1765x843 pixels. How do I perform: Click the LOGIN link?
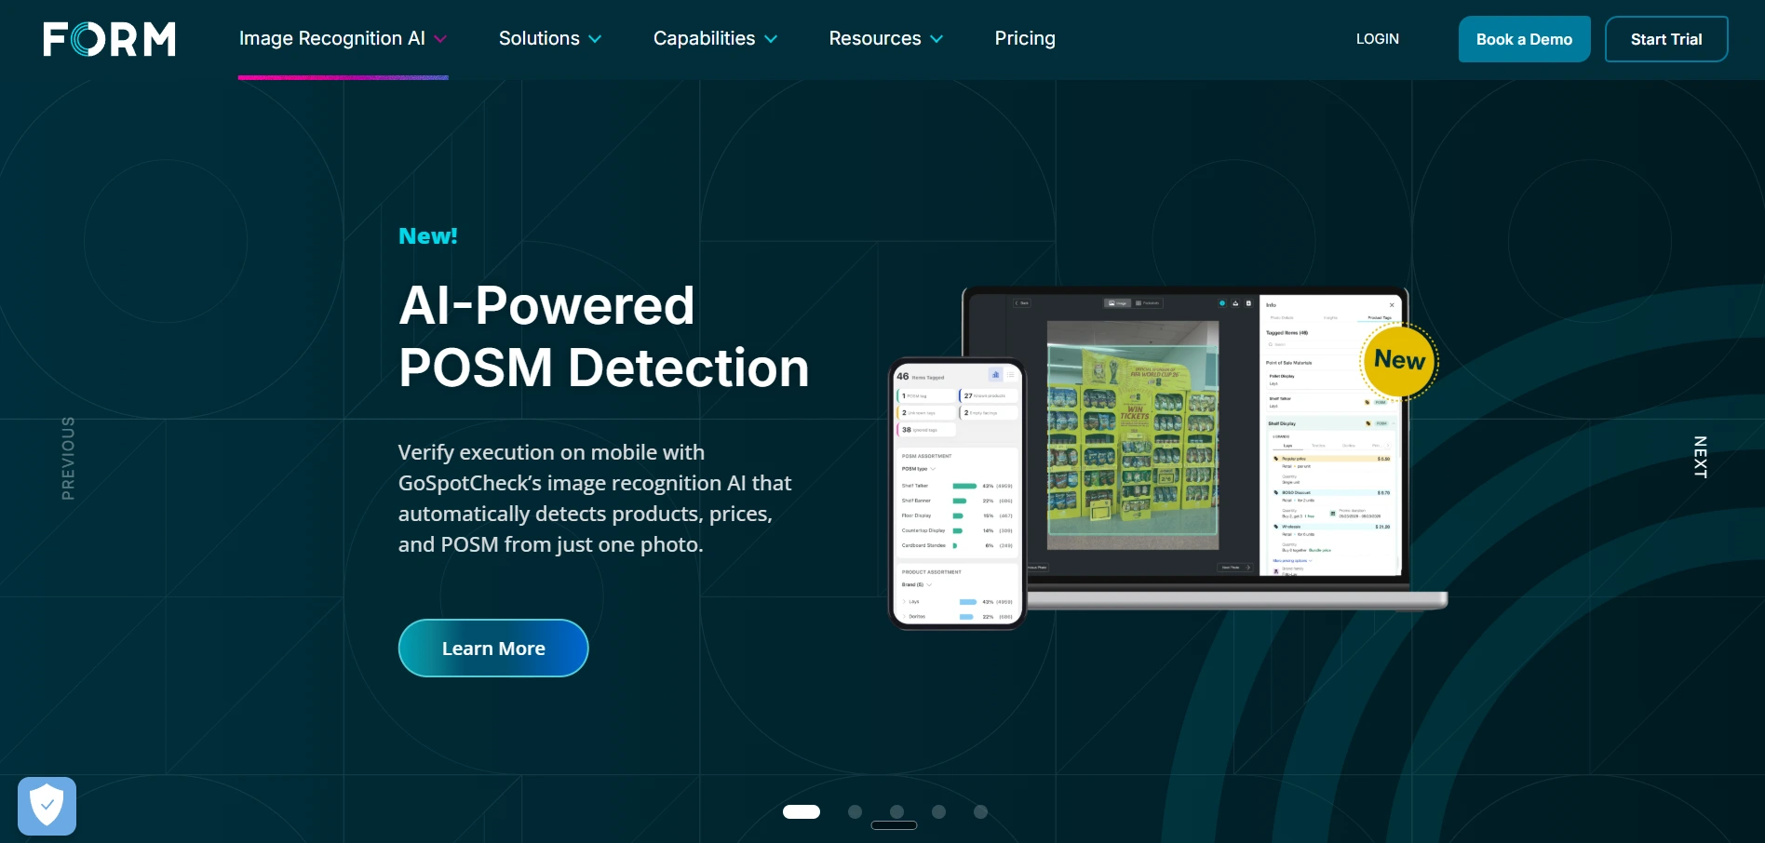click(1377, 39)
